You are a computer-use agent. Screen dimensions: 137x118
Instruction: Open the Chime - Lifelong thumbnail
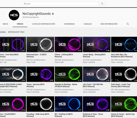click(68, 44)
